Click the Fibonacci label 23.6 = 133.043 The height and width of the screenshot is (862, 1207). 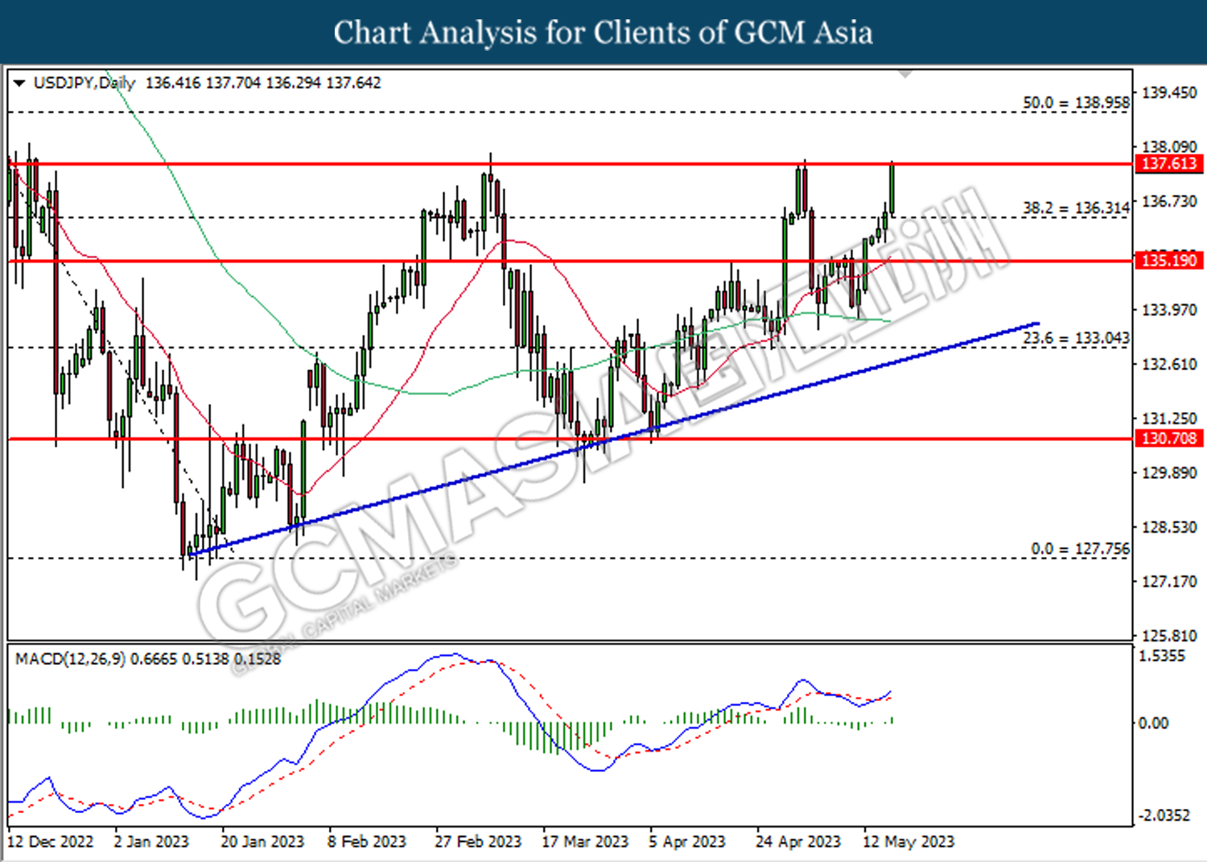coord(1076,338)
